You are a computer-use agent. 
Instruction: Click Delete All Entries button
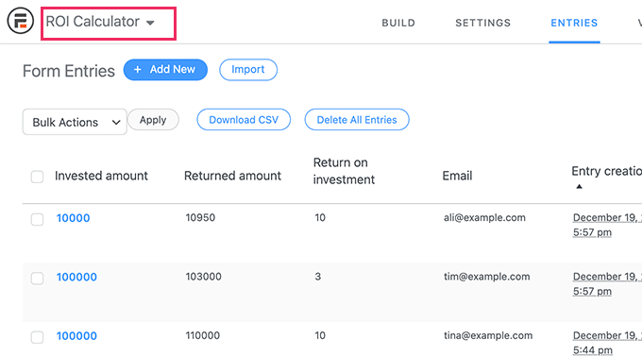tap(357, 120)
